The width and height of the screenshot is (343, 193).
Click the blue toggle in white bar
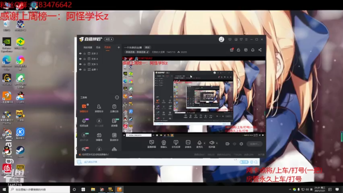click(x=244, y=162)
